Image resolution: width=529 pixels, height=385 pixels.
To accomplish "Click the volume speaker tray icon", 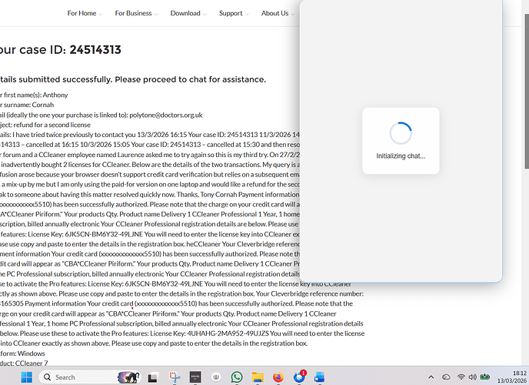I will point(473,377).
